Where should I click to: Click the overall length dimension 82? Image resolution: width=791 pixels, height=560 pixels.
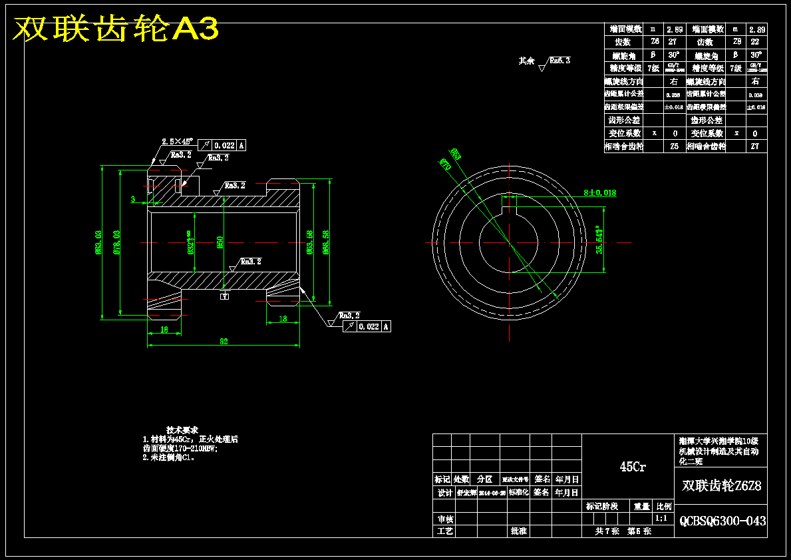pyautogui.click(x=224, y=342)
